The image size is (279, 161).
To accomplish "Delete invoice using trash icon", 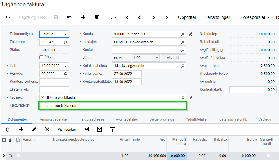I will [x=97, y=17].
